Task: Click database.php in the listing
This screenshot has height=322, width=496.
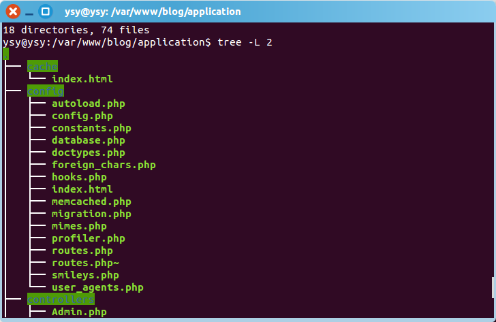Action: 88,140
